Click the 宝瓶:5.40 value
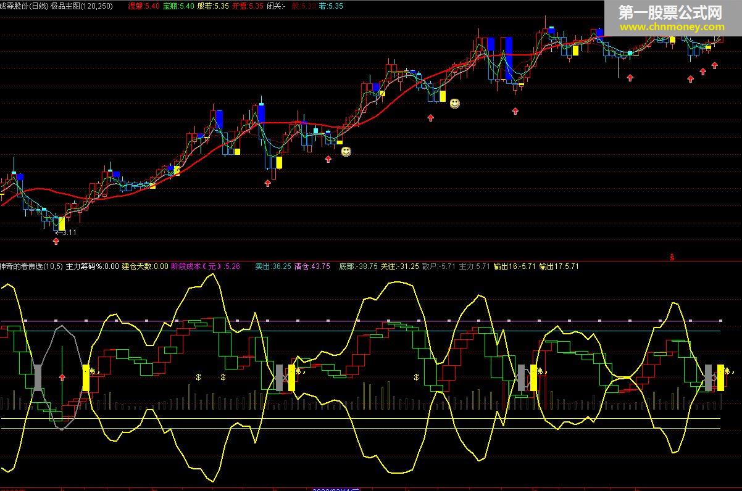 point(178,6)
